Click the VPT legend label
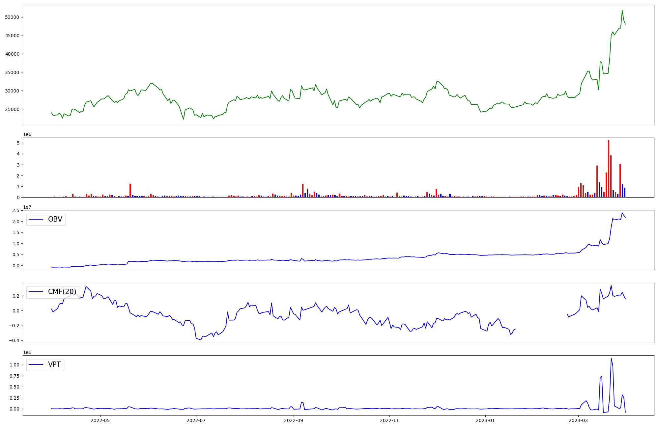 [54, 365]
